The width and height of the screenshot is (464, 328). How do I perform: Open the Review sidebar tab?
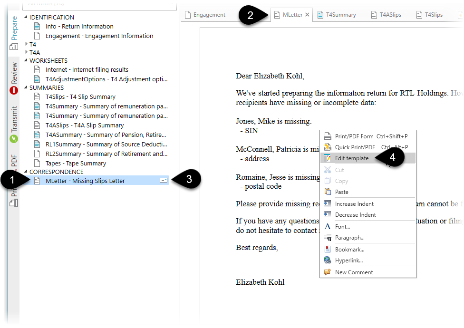point(14,77)
